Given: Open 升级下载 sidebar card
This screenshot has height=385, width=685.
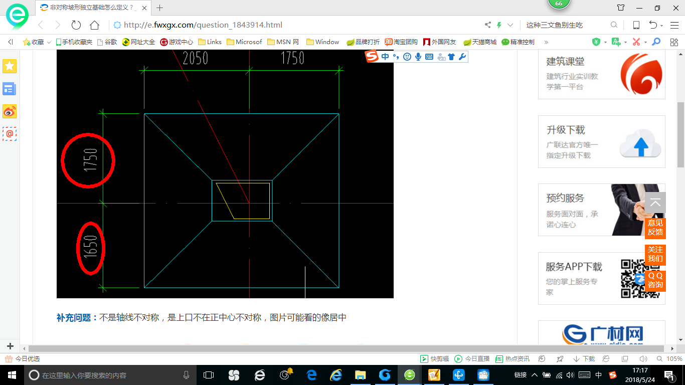Looking at the screenshot, I should pos(602,142).
